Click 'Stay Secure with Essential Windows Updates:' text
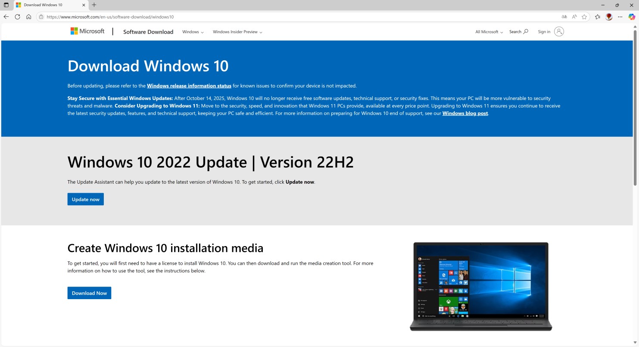Image resolution: width=639 pixels, height=347 pixels. 120,98
